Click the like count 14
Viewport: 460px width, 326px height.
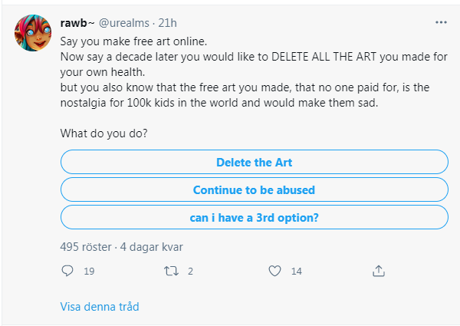pos(296,271)
